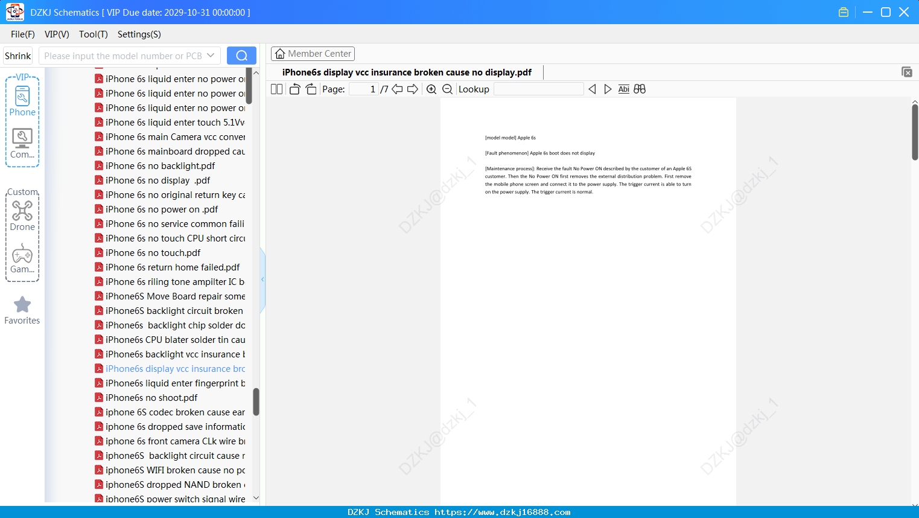919x518 pixels.
Task: Open iPhone 6s no touch.pdf
Action: (153, 252)
